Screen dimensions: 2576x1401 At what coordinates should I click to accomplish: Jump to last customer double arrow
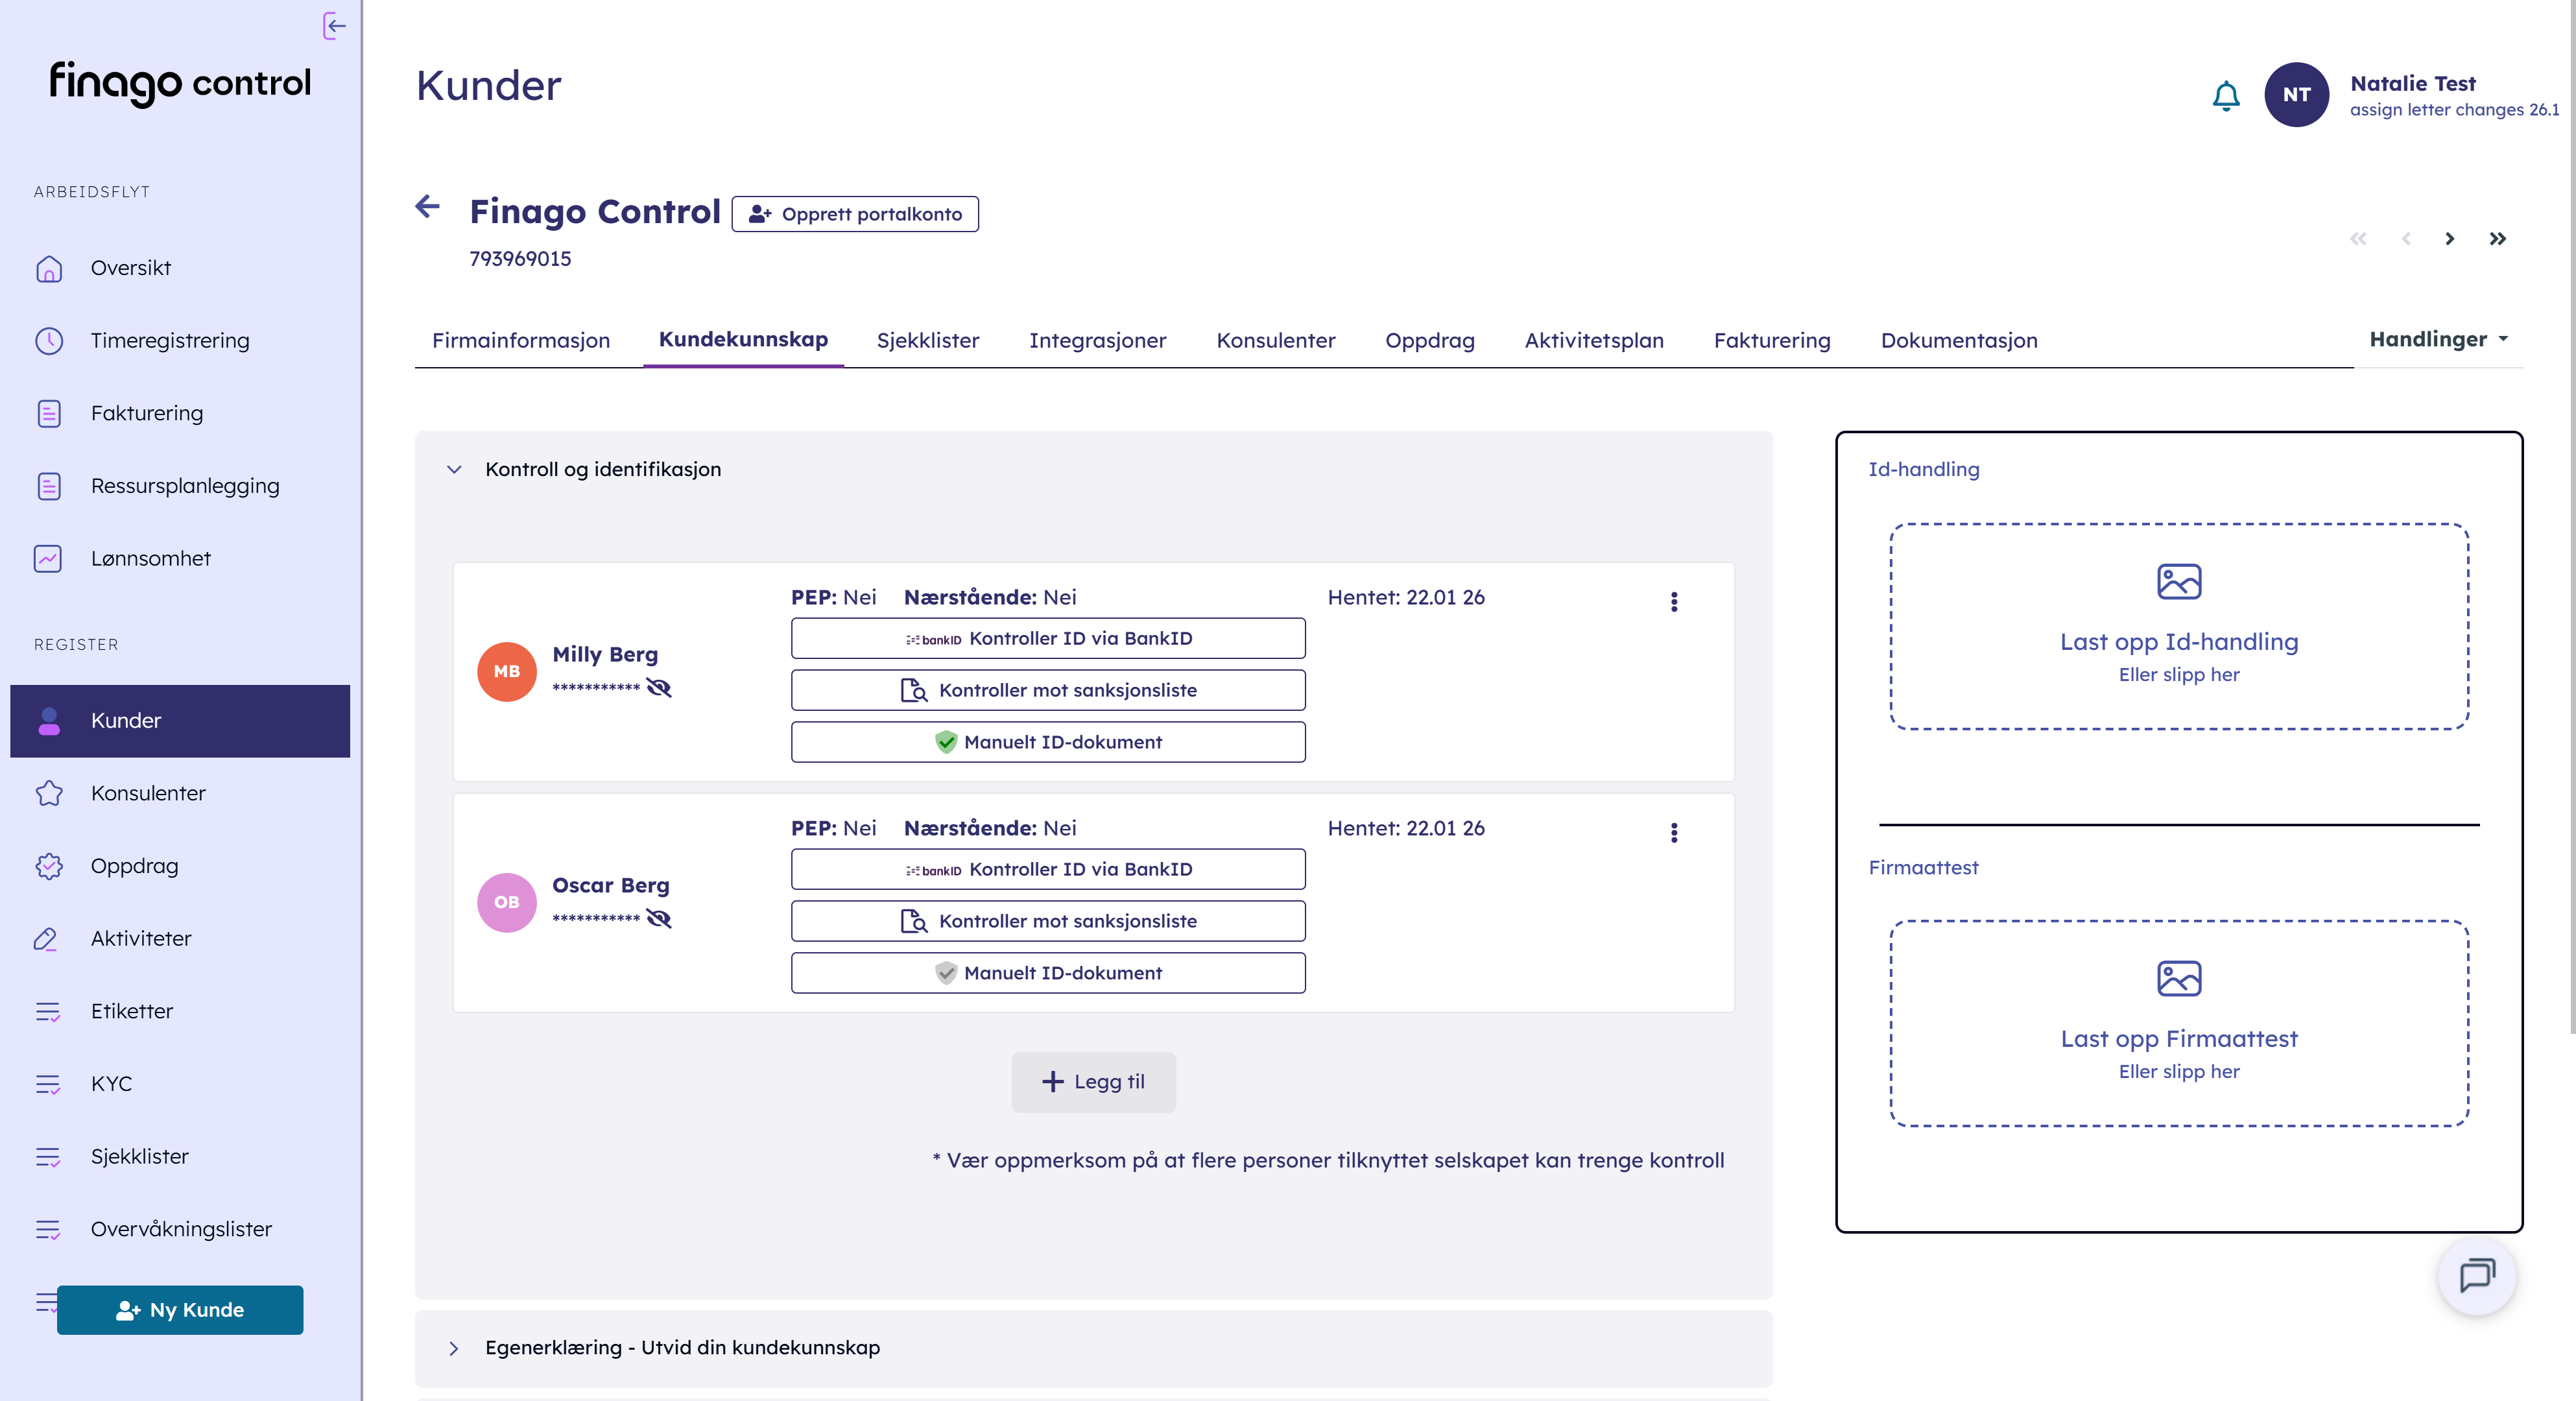tap(2497, 239)
